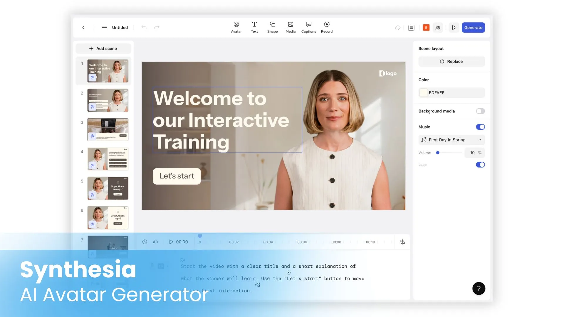Expand the First Day In Spring dropdown

(x=451, y=140)
